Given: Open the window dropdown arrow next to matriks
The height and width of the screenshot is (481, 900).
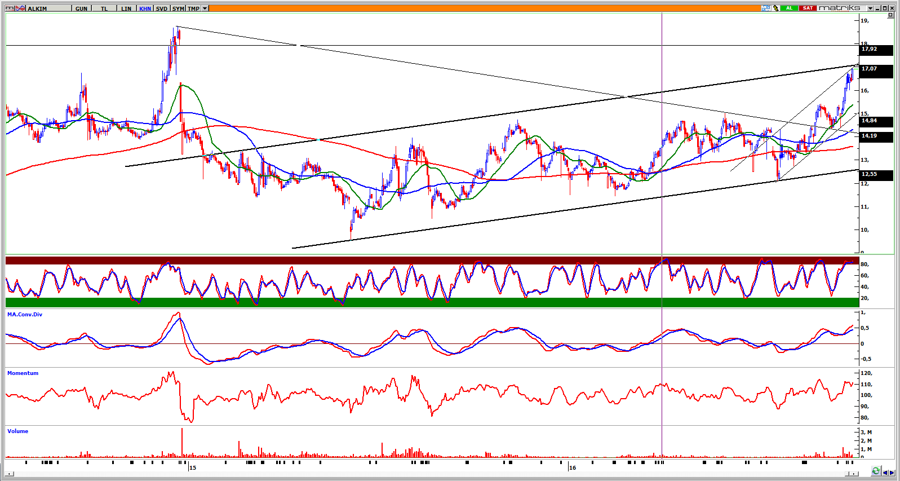Looking at the screenshot, I should pos(871,8).
